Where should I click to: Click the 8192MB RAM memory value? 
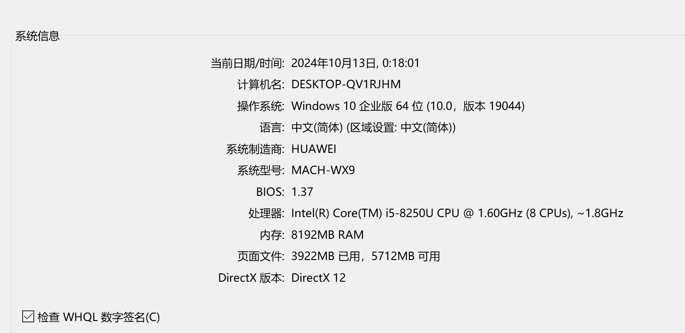pos(327,235)
